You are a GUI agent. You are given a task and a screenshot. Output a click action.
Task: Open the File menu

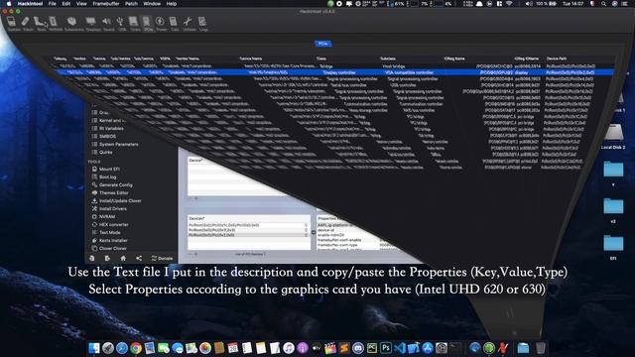coord(53,4)
